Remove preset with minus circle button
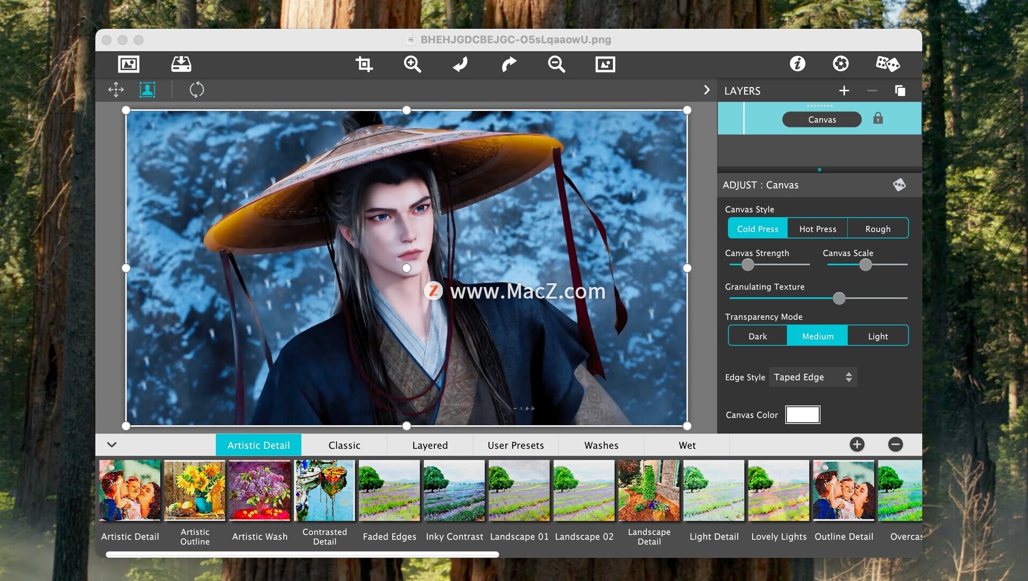The height and width of the screenshot is (581, 1028). (895, 444)
